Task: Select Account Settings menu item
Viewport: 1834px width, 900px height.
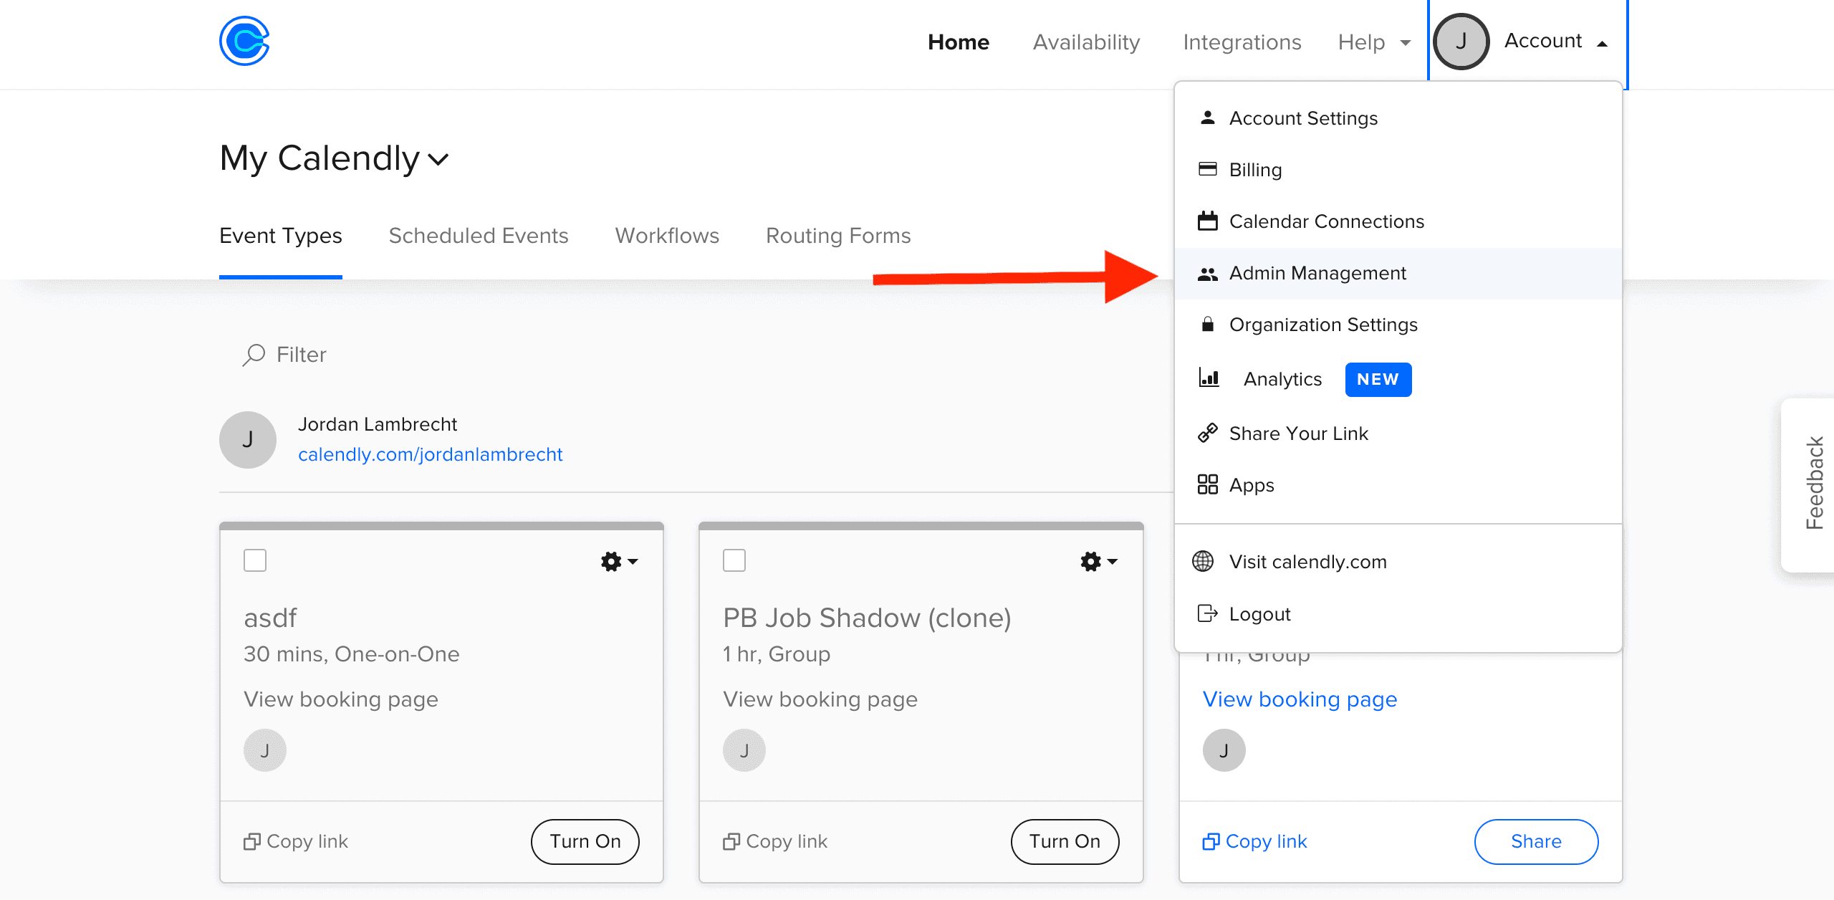Action: pyautogui.click(x=1398, y=118)
